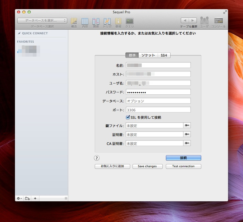Click the key icon next to 鍵ファイル

click(187, 126)
